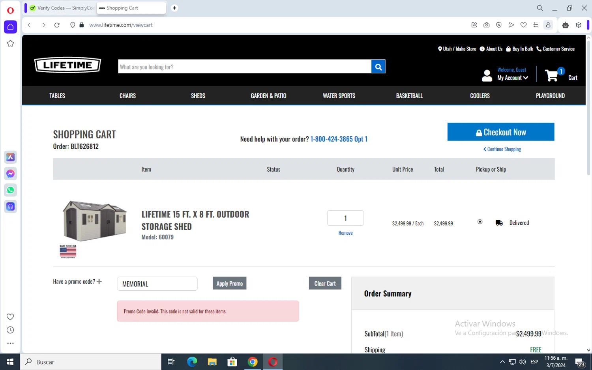
Task: Open bookmarks star in Opera sidebar
Action: point(11,43)
